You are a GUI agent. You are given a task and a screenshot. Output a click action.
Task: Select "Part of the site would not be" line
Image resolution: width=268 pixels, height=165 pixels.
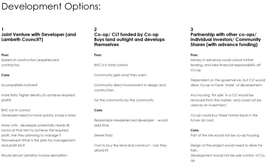coord(223,135)
